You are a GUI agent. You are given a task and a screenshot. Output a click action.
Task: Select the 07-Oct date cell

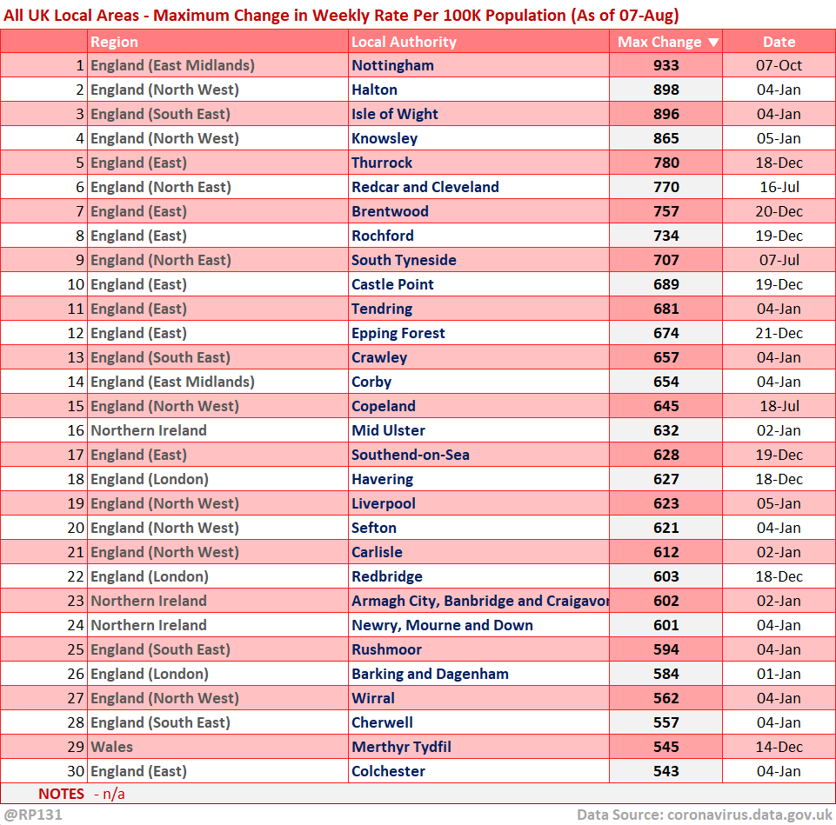coord(779,65)
